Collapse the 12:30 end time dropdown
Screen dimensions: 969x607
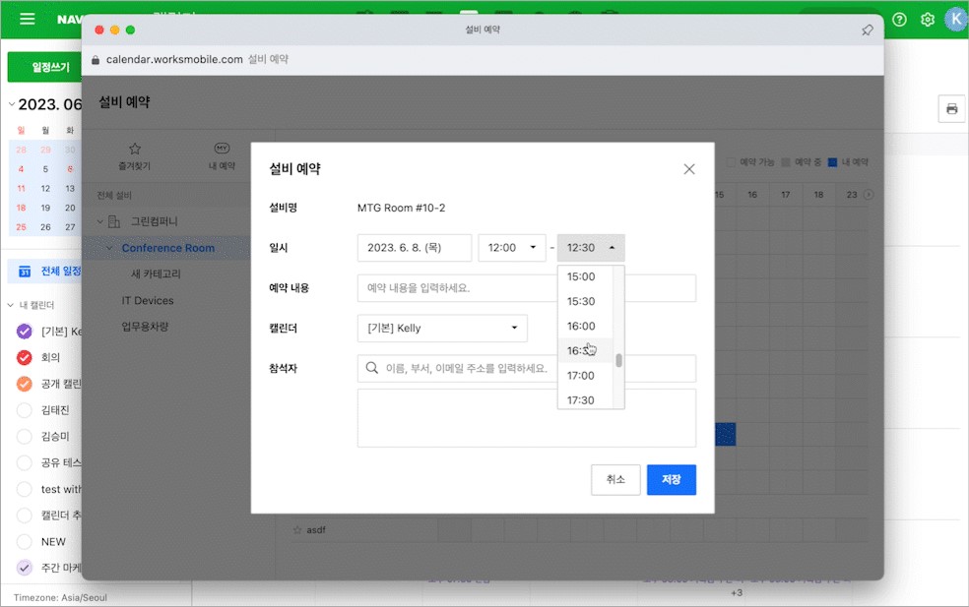(x=591, y=248)
